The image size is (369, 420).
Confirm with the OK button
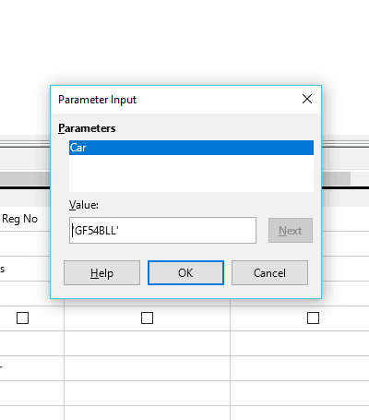pyautogui.click(x=185, y=273)
